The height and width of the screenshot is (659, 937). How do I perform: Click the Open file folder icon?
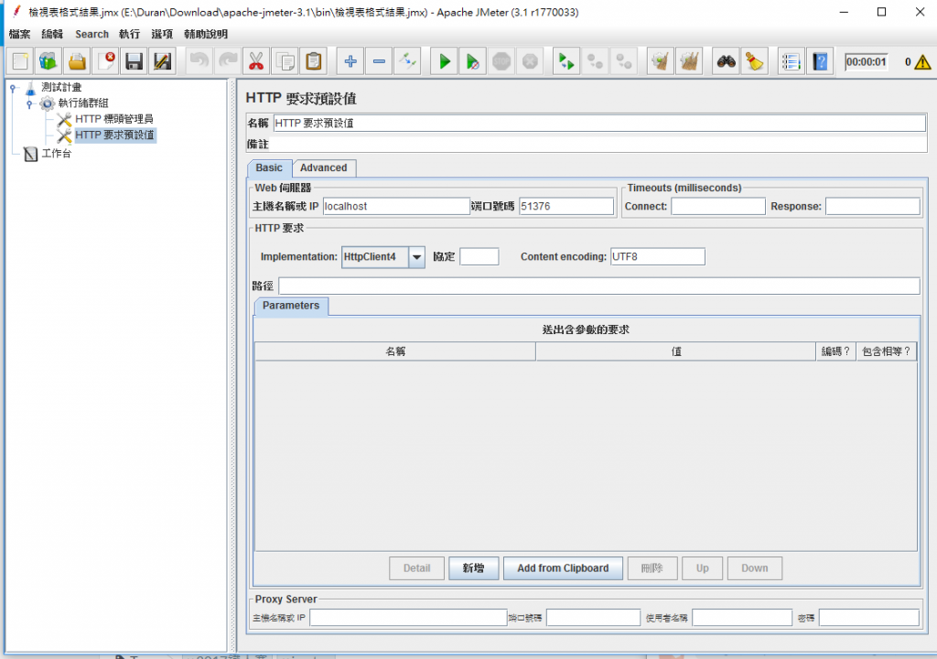(77, 61)
